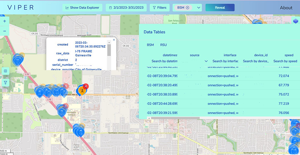
Task: Open the Filters button in top bar
Action: tap(159, 8)
